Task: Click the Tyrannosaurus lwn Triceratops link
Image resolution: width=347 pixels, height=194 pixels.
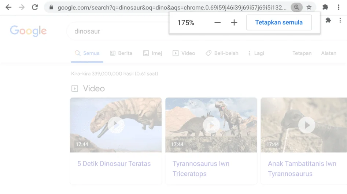Action: point(201,168)
